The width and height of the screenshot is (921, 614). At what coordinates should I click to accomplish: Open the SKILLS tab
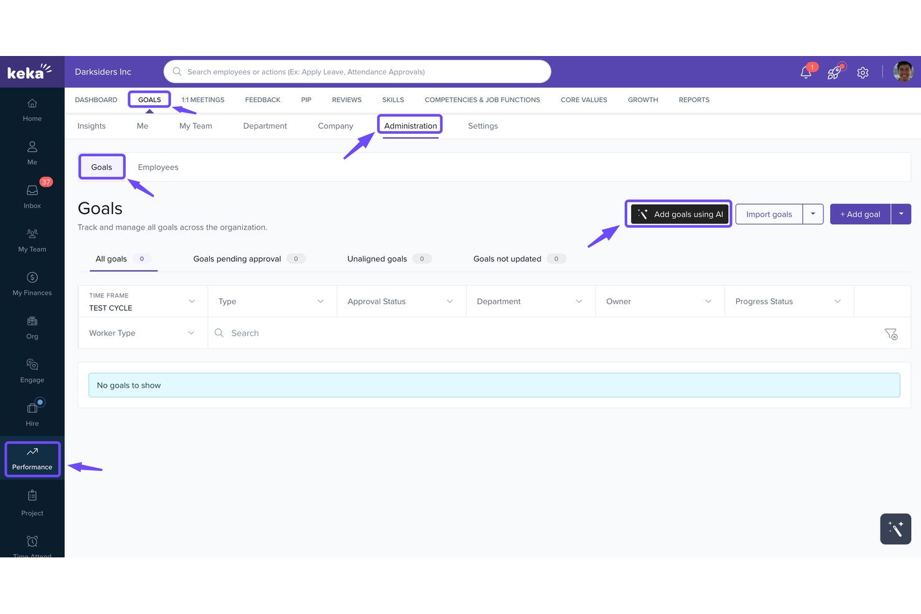point(393,100)
